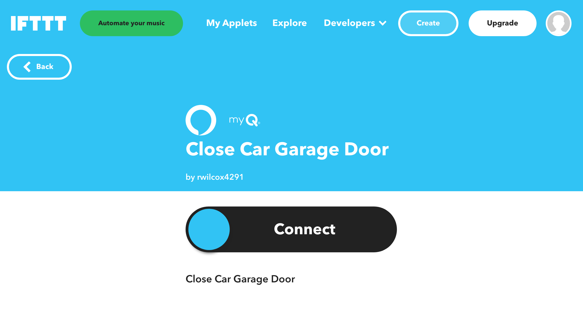Click the Automate your music icon
The height and width of the screenshot is (331, 583).
pos(131,23)
